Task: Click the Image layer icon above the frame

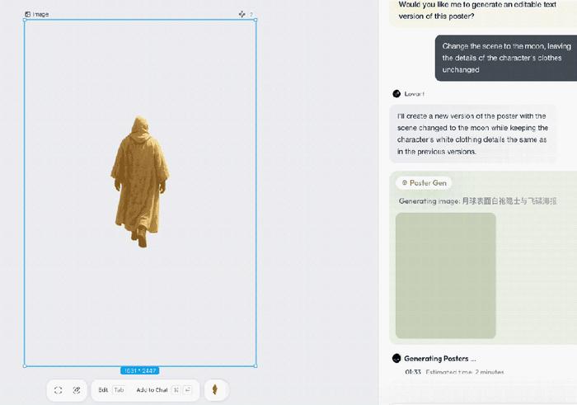Action: 27,14
